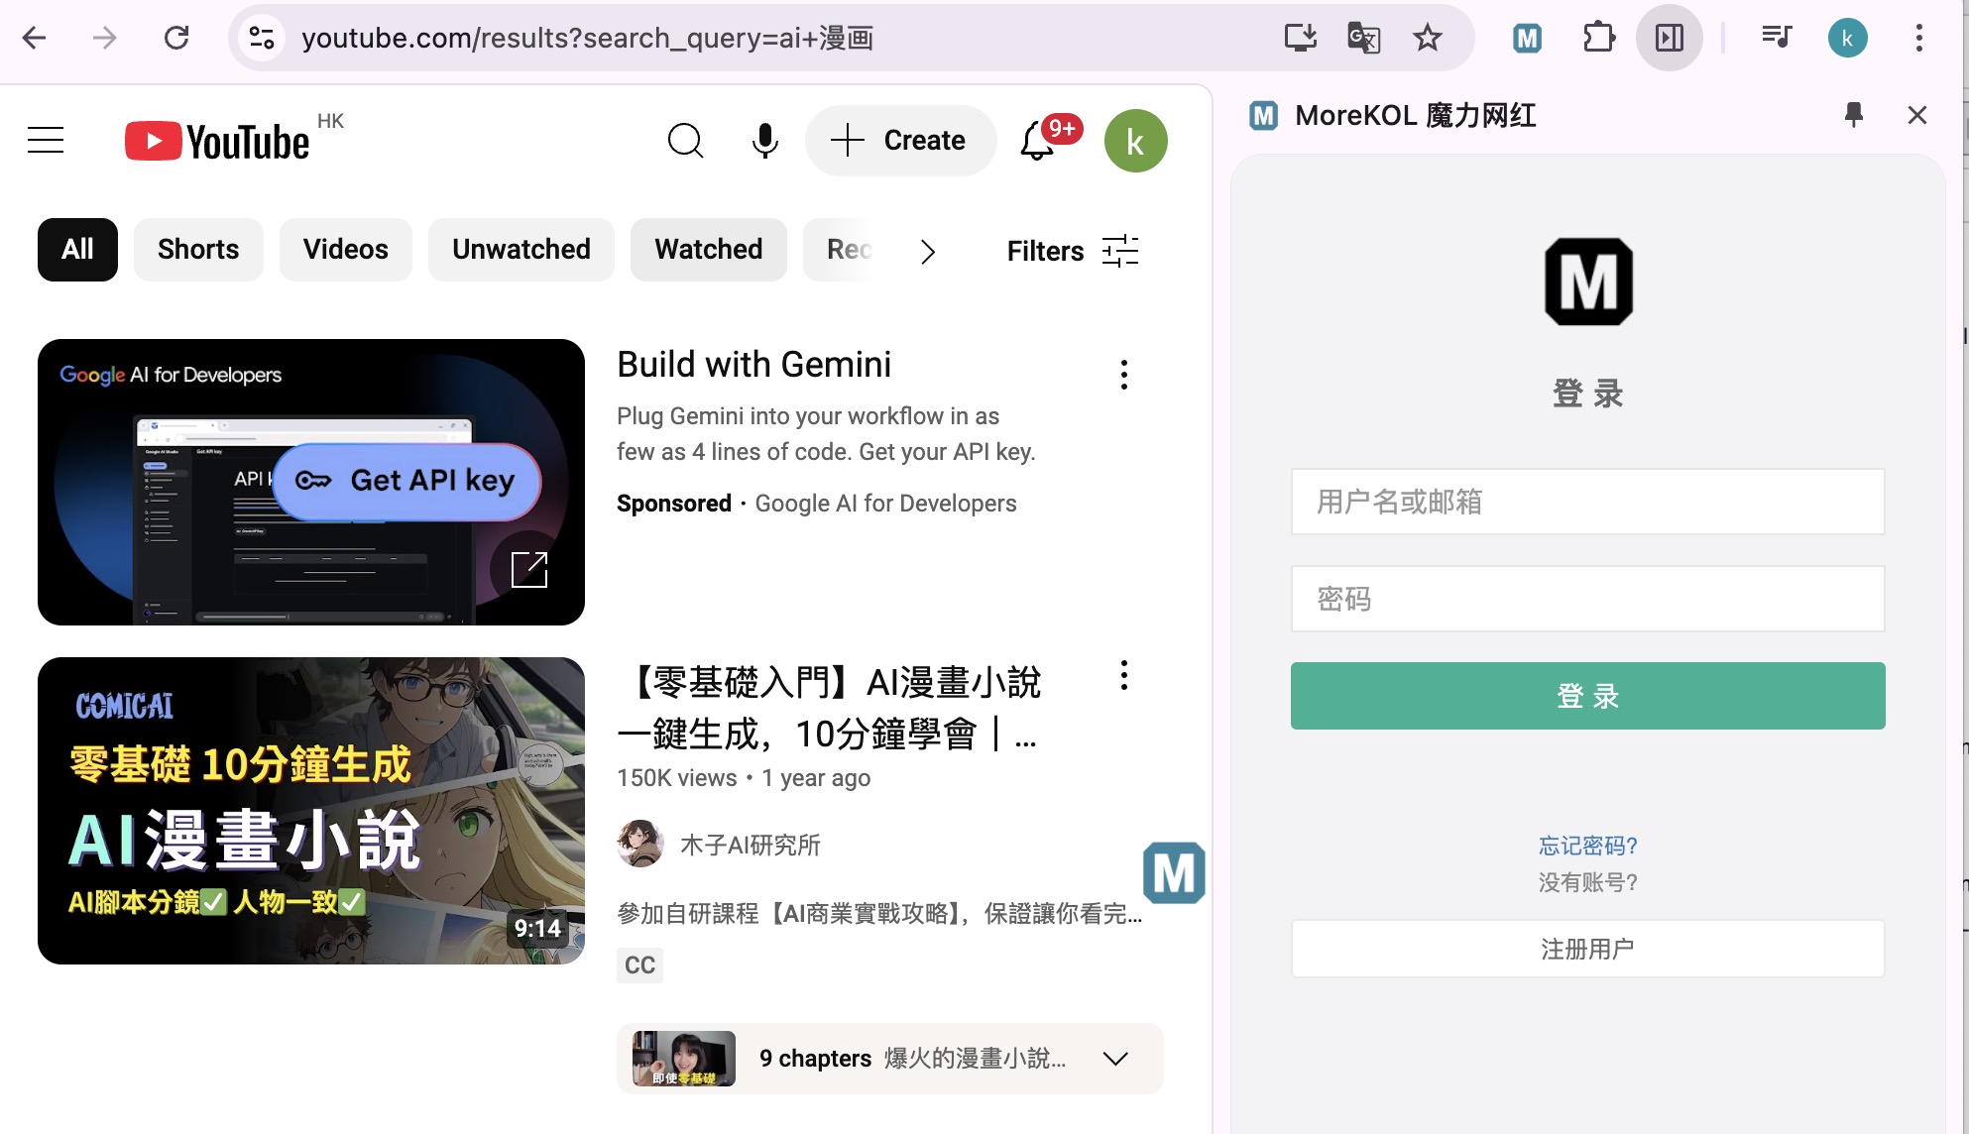Toggle the browser side panel button
This screenshot has height=1134, width=1969.
pos(1670,39)
